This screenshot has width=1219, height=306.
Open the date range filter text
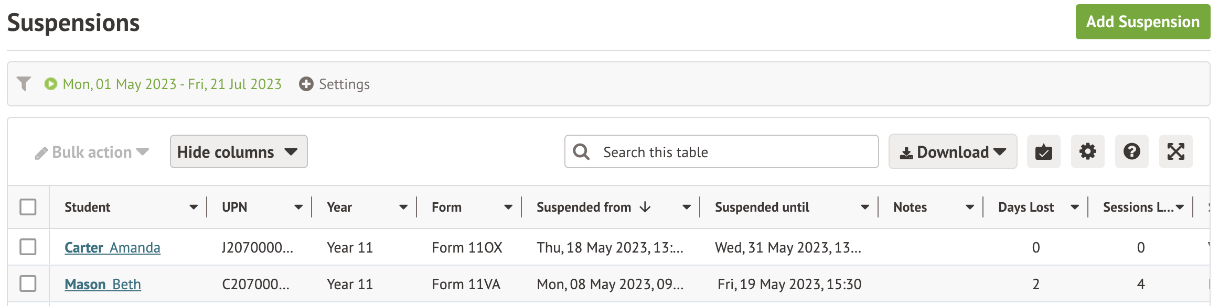[x=172, y=84]
